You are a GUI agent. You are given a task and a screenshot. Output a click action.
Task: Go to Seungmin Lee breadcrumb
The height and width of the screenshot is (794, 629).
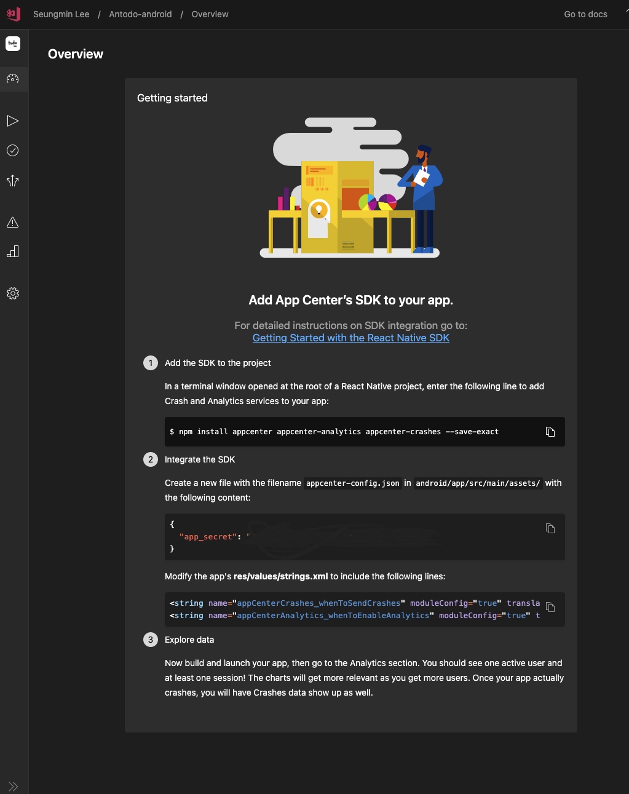(x=61, y=14)
